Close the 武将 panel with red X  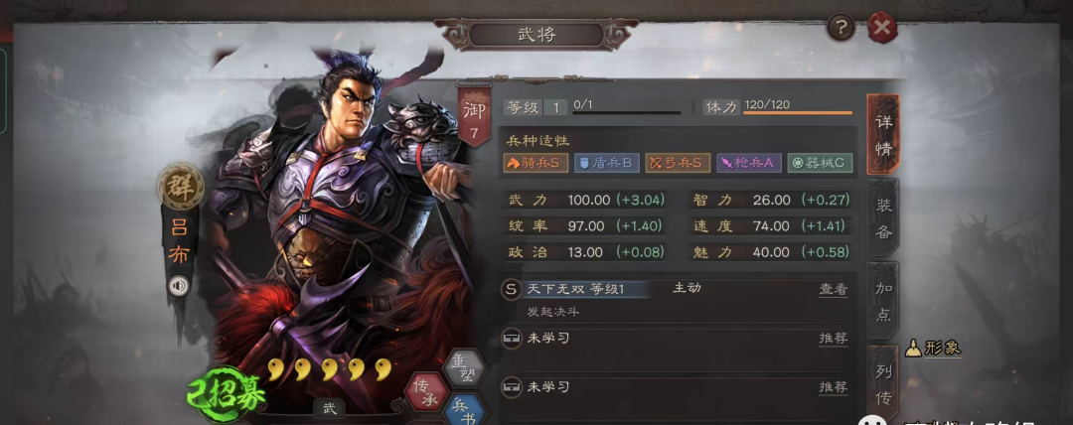[x=882, y=28]
